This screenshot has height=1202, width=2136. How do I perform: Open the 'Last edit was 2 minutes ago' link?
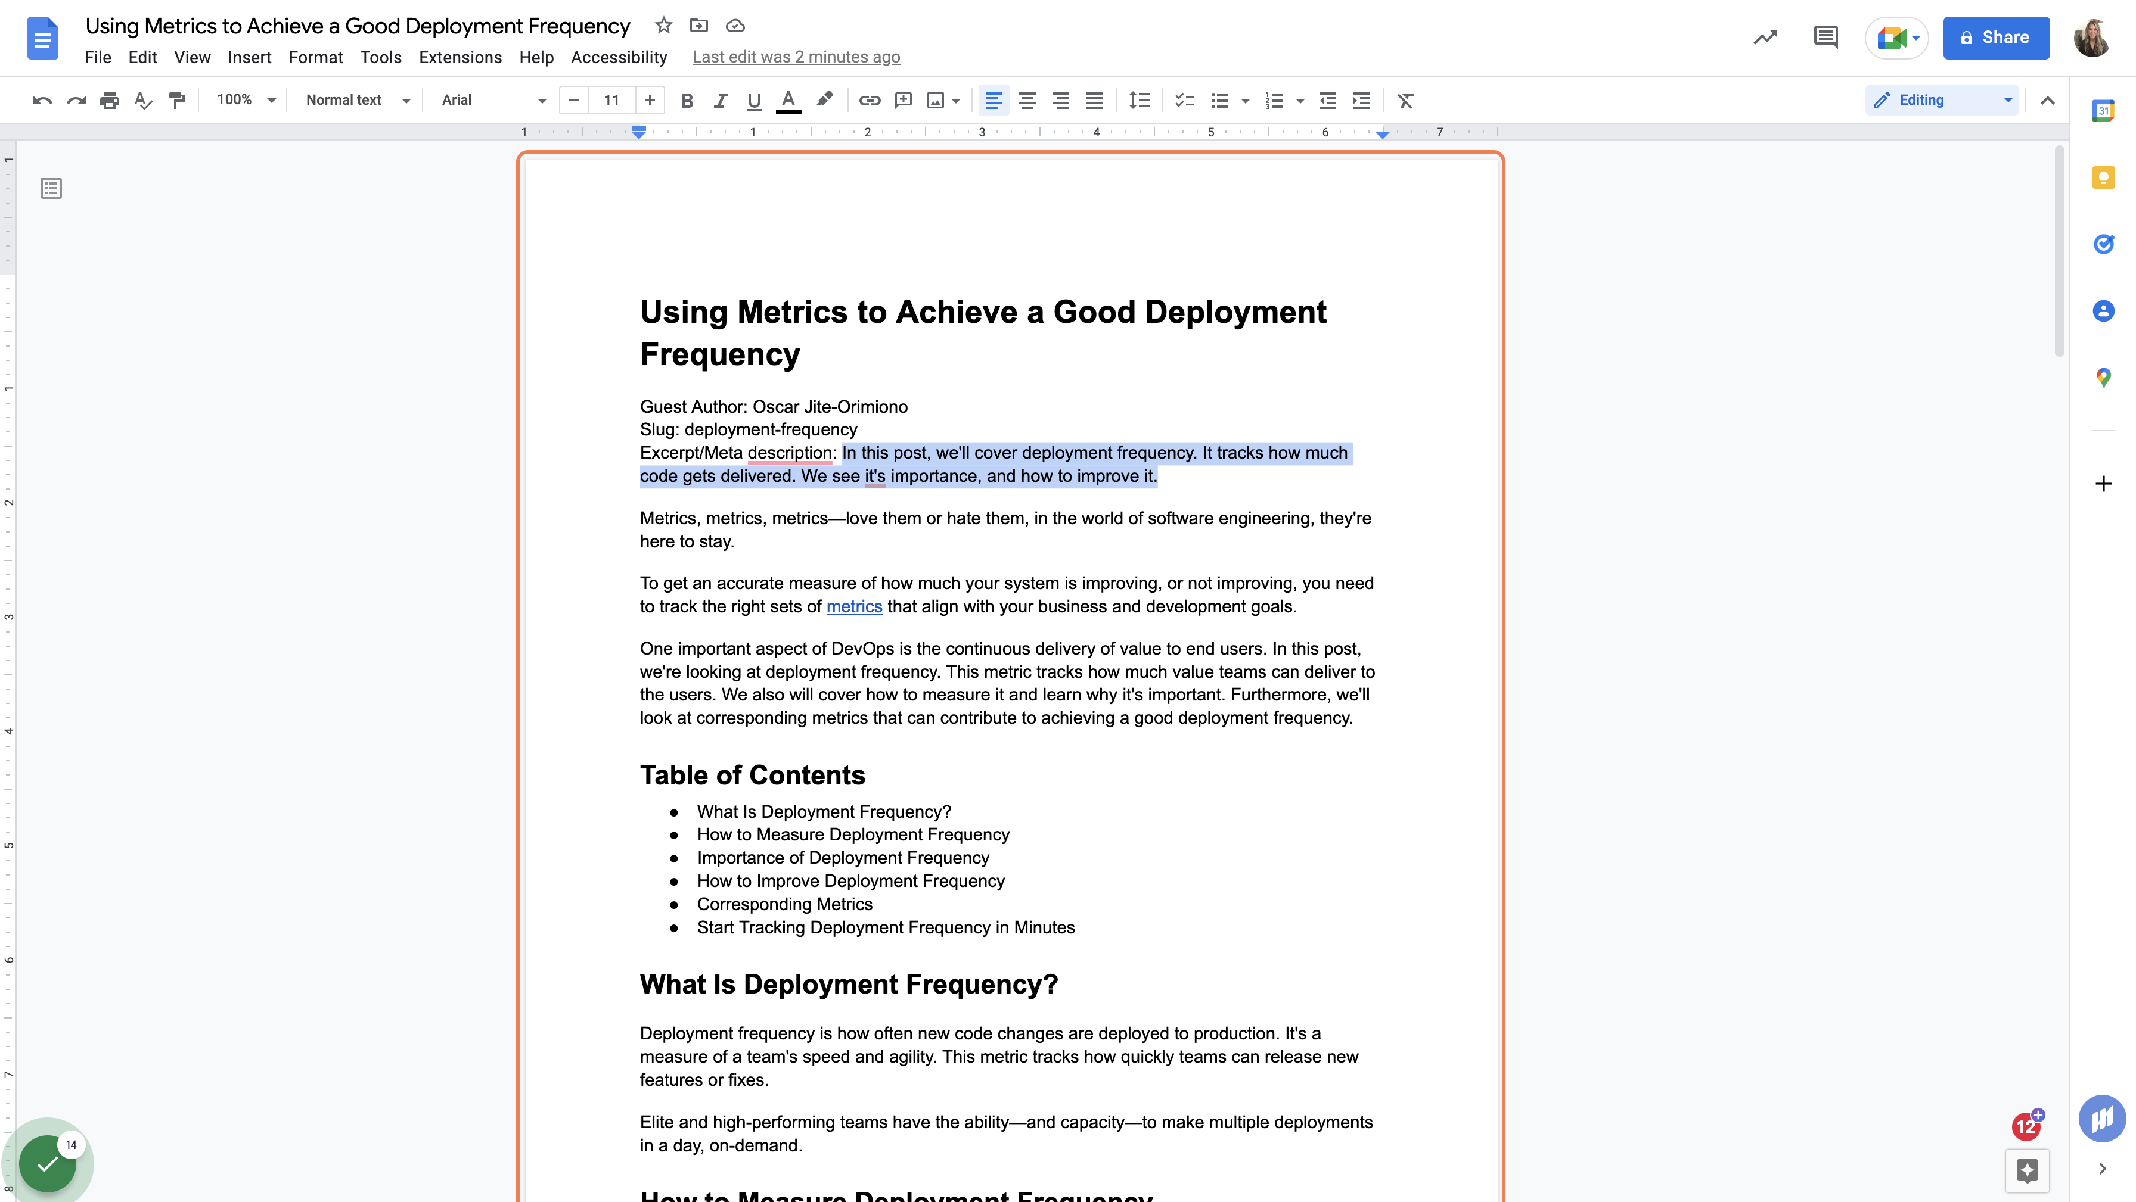click(x=796, y=57)
